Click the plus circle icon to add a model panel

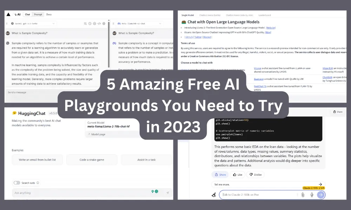94,23
